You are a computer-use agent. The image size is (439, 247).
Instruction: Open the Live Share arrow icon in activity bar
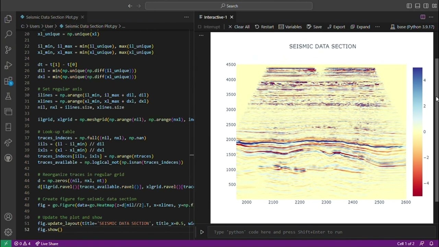(8, 142)
